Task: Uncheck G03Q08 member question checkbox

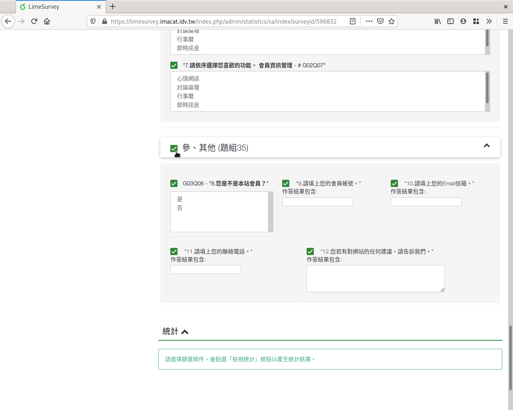Action: click(174, 183)
